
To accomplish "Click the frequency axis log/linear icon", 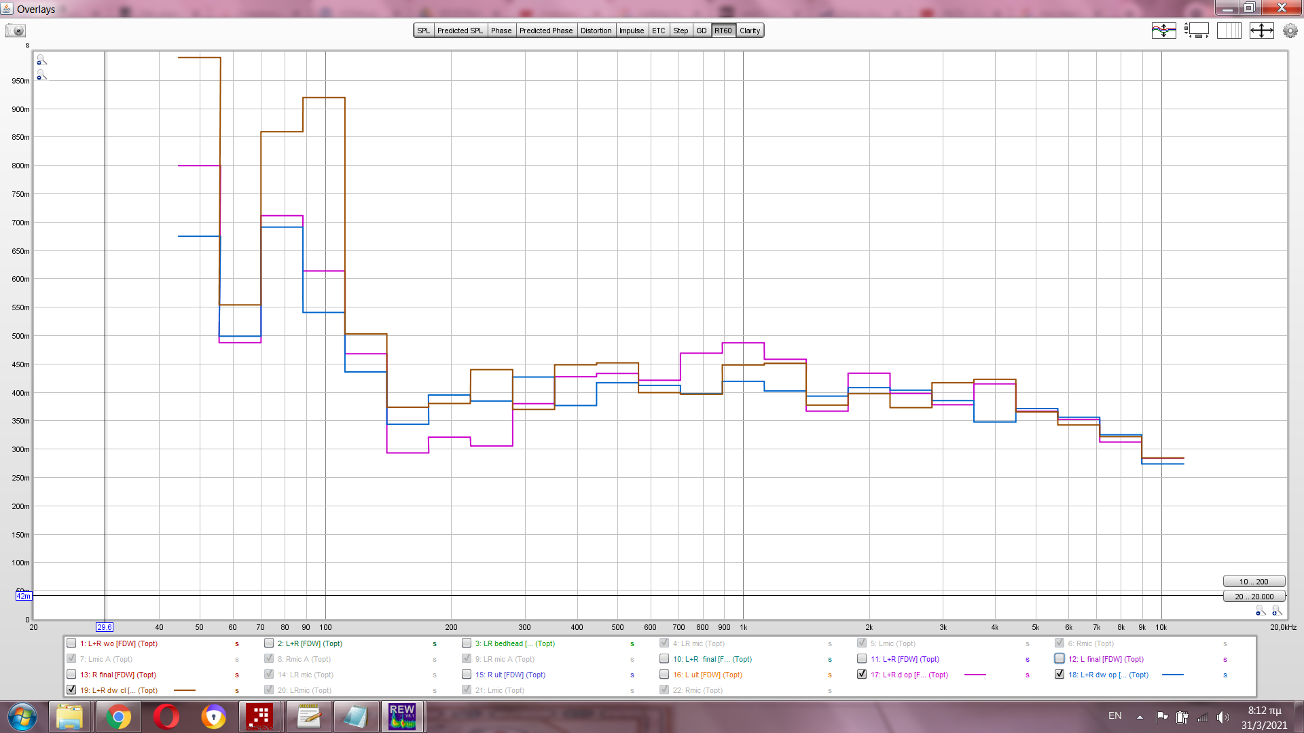I will pos(1229,31).
